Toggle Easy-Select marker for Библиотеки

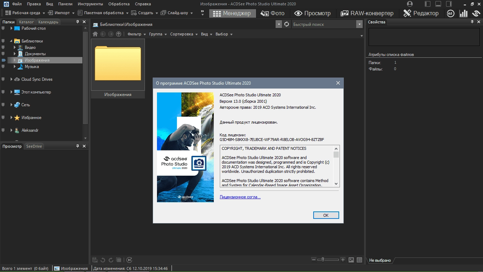(3, 41)
